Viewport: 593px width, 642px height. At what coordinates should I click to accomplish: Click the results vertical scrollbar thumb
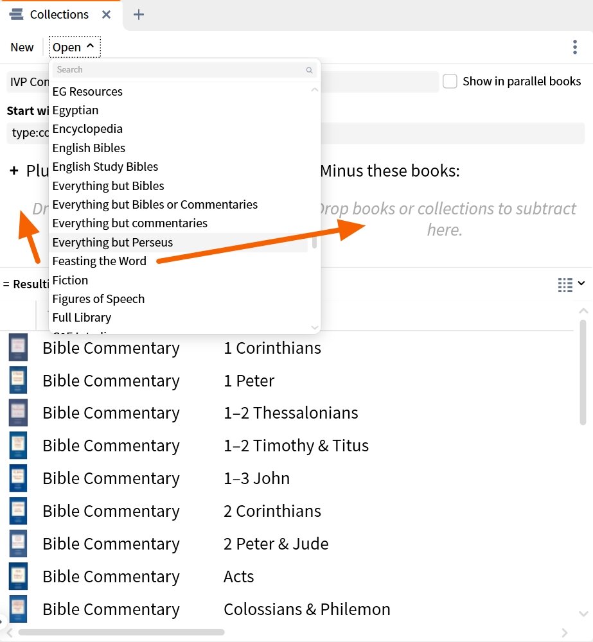(583, 372)
